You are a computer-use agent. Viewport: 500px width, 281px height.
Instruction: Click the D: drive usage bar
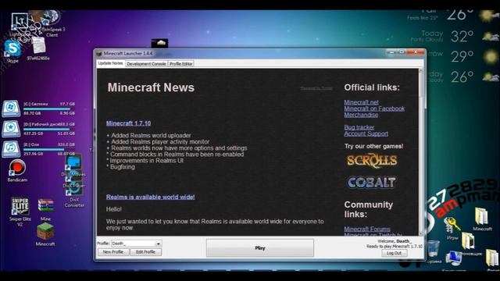[x=49, y=129]
